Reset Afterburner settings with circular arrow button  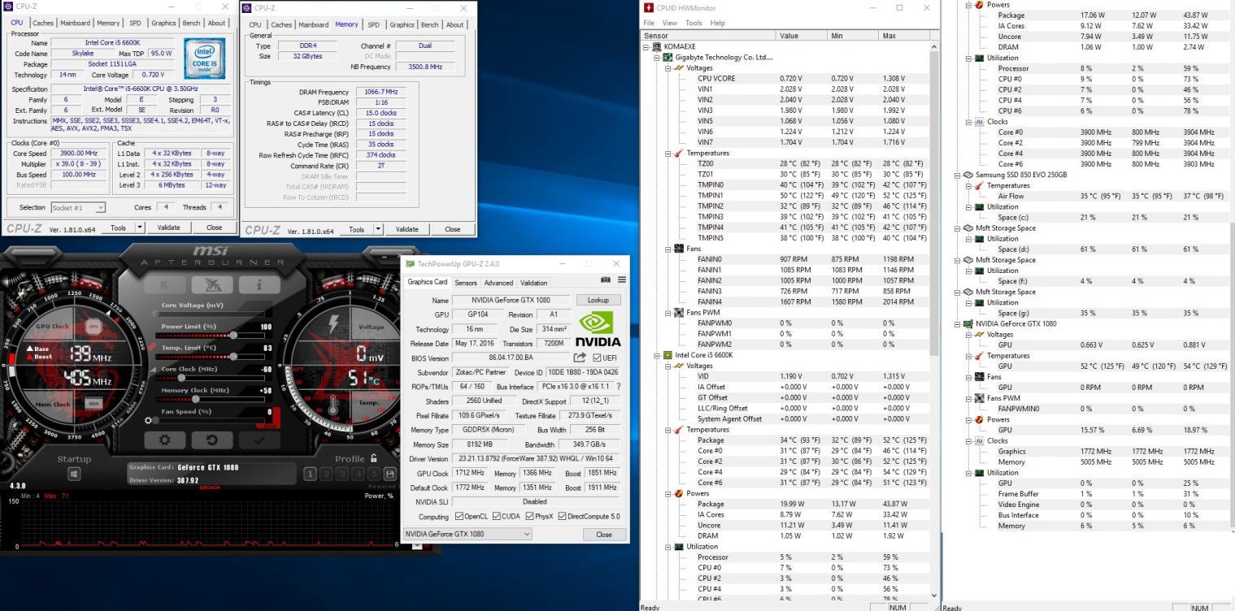click(x=211, y=440)
